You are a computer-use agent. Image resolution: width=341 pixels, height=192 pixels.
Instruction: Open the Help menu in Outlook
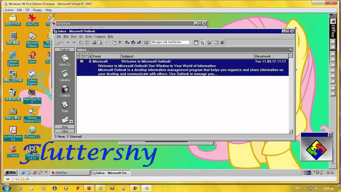110,37
